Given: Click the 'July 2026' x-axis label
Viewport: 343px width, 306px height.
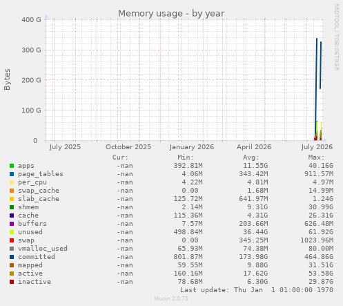Looking at the screenshot, I should pos(317,147).
